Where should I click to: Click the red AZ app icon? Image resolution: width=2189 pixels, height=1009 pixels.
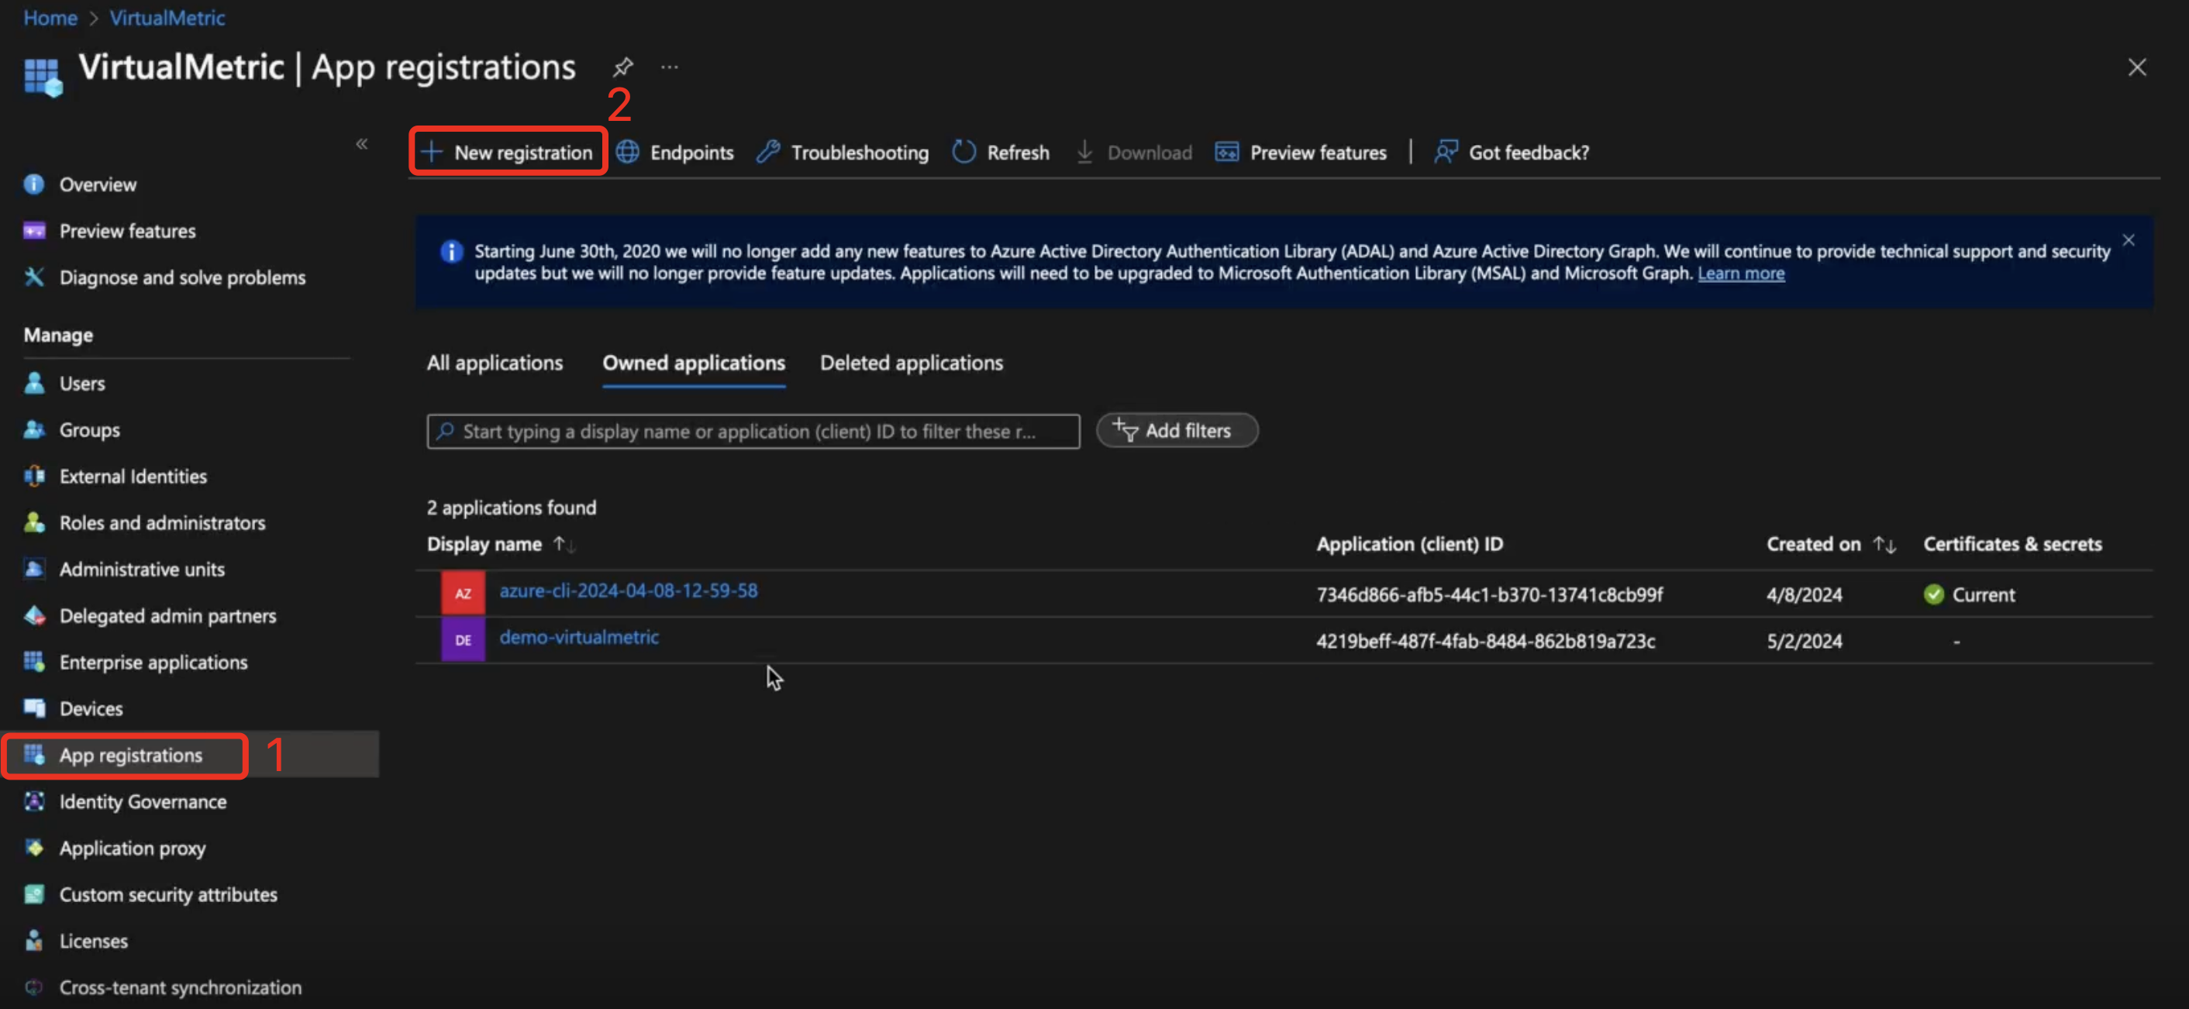click(x=463, y=593)
